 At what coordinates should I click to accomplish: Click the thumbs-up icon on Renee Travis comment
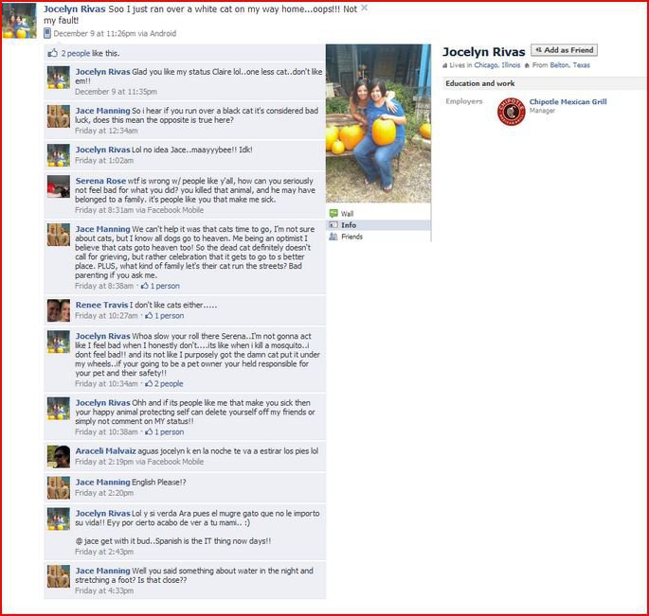149,315
